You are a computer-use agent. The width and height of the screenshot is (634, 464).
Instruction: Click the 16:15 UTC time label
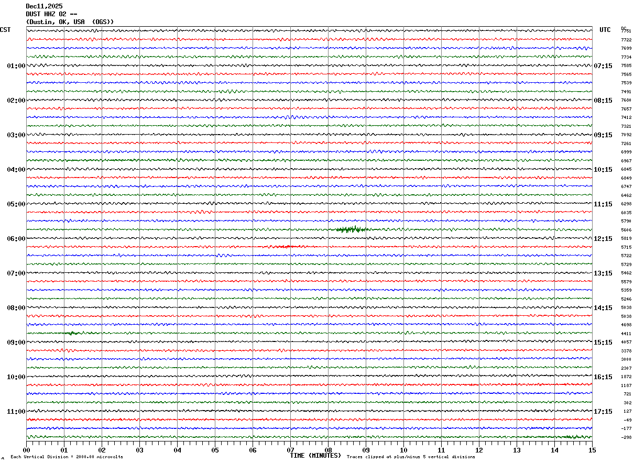(x=603, y=377)
